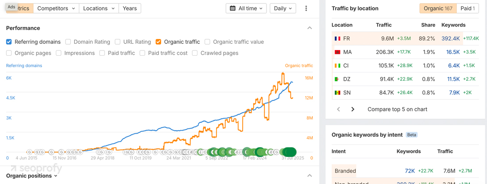
Task: Open the 16.5K keywords link for MA
Action: click(453, 52)
